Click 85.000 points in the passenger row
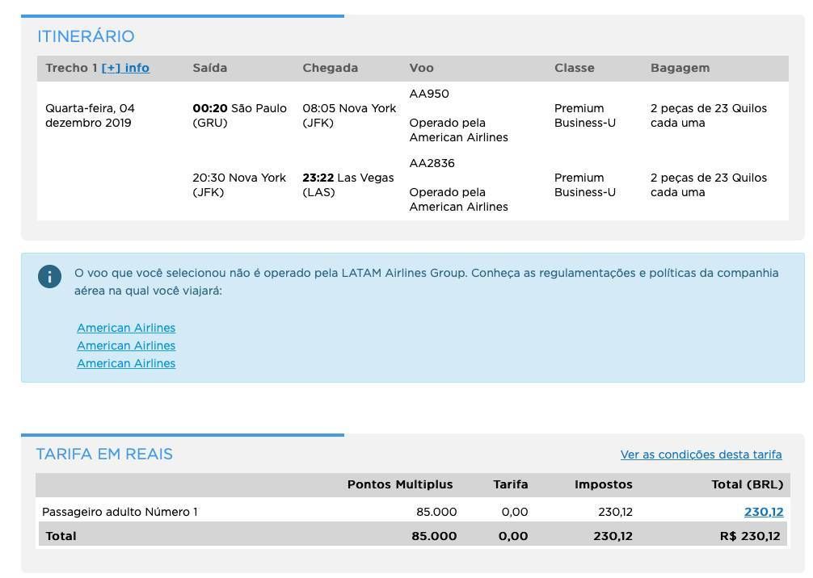 click(436, 512)
